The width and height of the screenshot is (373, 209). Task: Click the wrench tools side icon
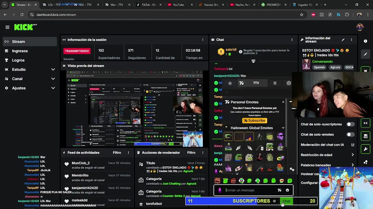365,149
